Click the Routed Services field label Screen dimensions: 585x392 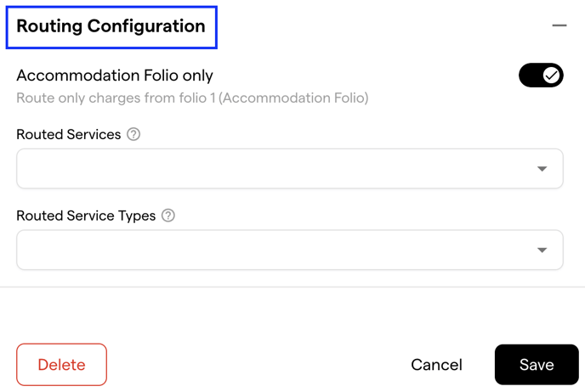69,134
